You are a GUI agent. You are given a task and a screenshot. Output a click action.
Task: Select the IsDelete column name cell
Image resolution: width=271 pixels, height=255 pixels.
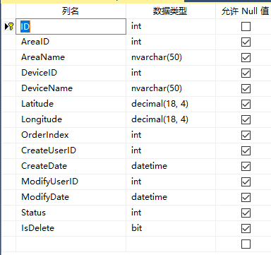click(71, 228)
